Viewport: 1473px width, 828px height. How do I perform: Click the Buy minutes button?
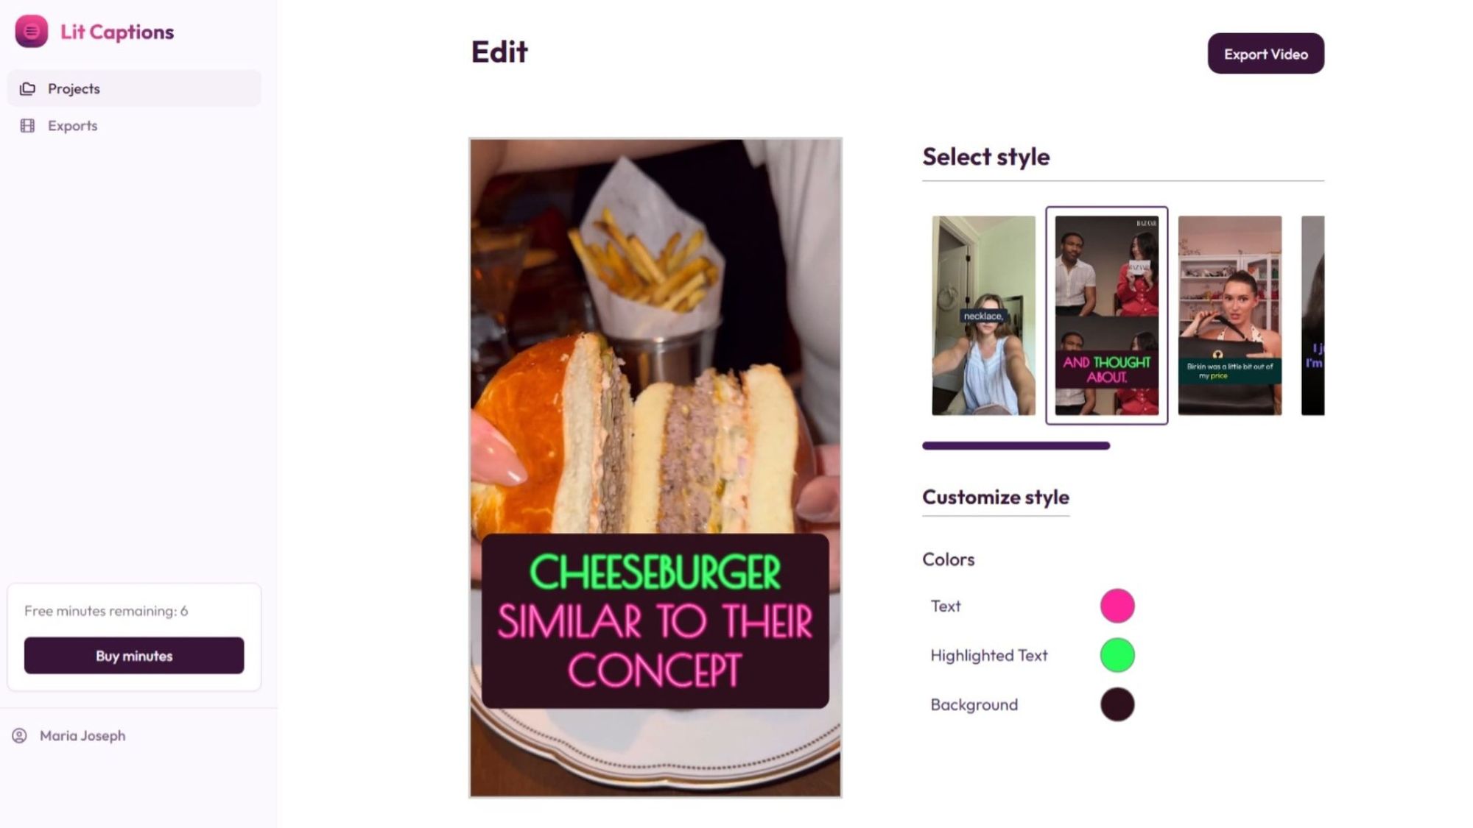pyautogui.click(x=134, y=655)
